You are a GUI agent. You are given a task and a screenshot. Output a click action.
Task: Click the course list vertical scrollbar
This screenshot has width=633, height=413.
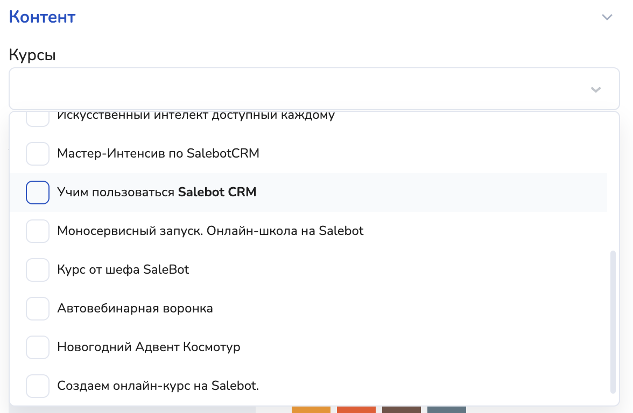click(x=613, y=322)
